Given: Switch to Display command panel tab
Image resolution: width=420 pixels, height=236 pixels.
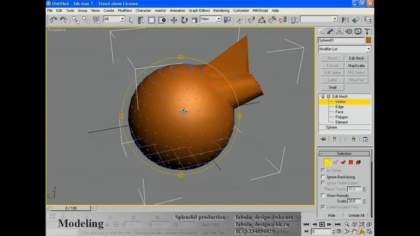Looking at the screenshot, I should (358, 31).
